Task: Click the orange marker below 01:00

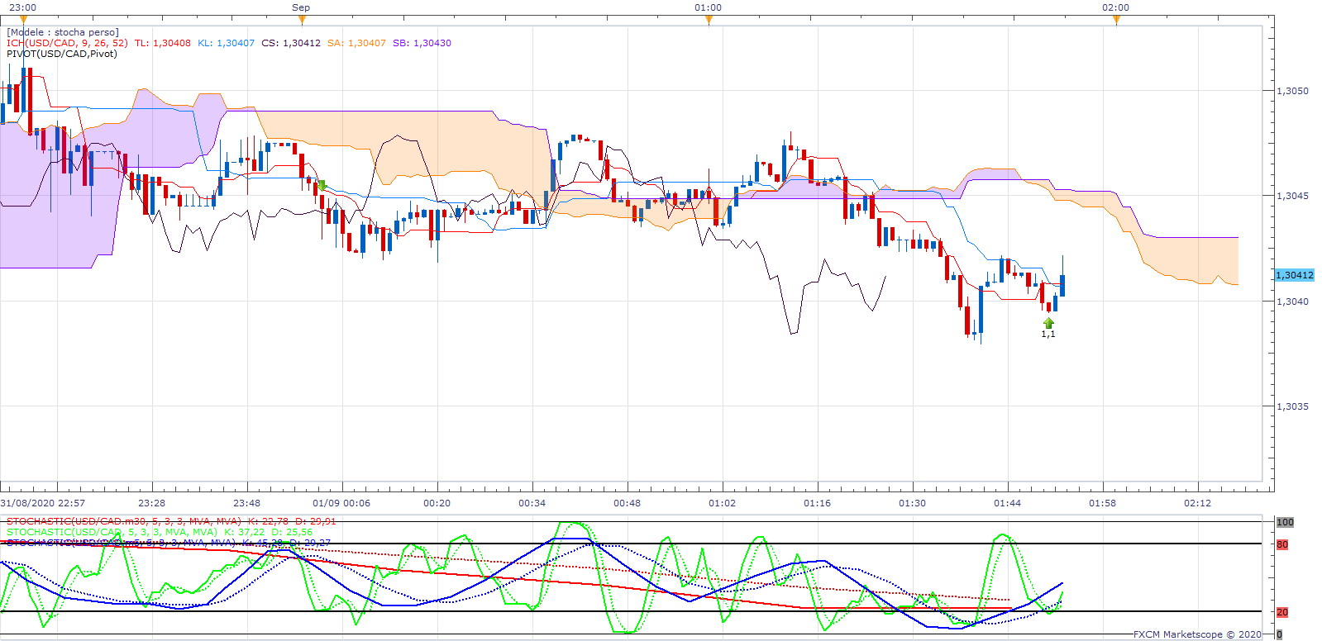Action: click(709, 19)
